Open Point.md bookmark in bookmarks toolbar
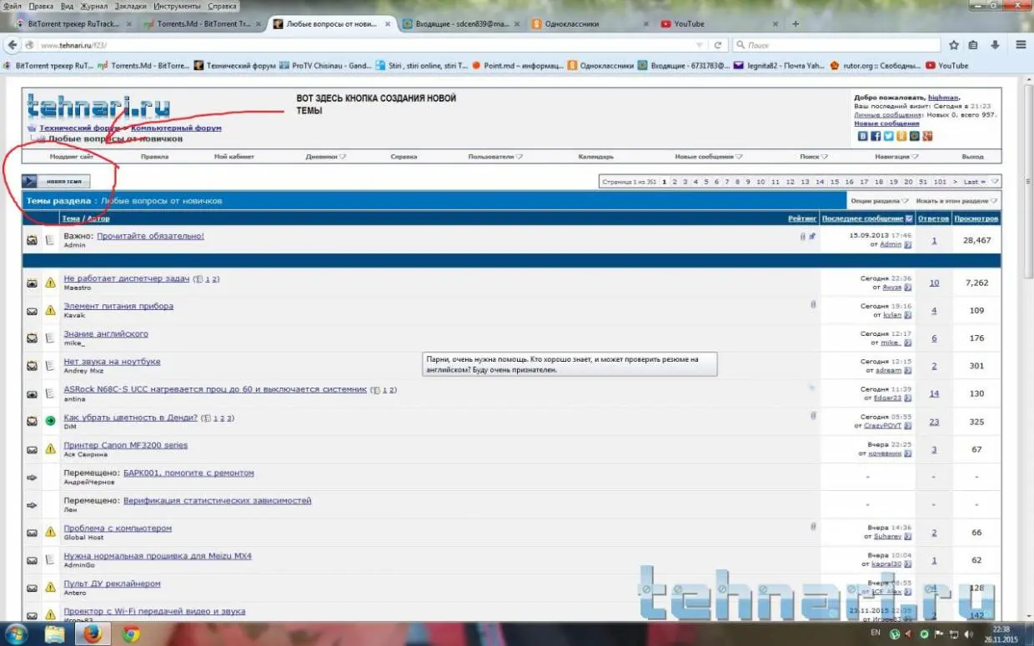This screenshot has width=1034, height=646. 517,65
